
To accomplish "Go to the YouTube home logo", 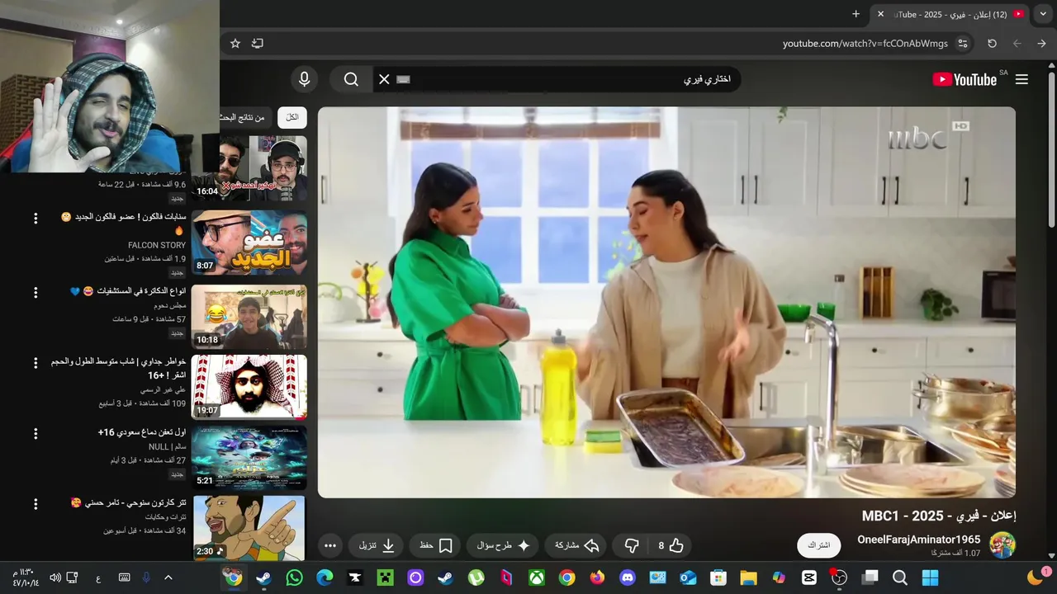I will coord(965,79).
